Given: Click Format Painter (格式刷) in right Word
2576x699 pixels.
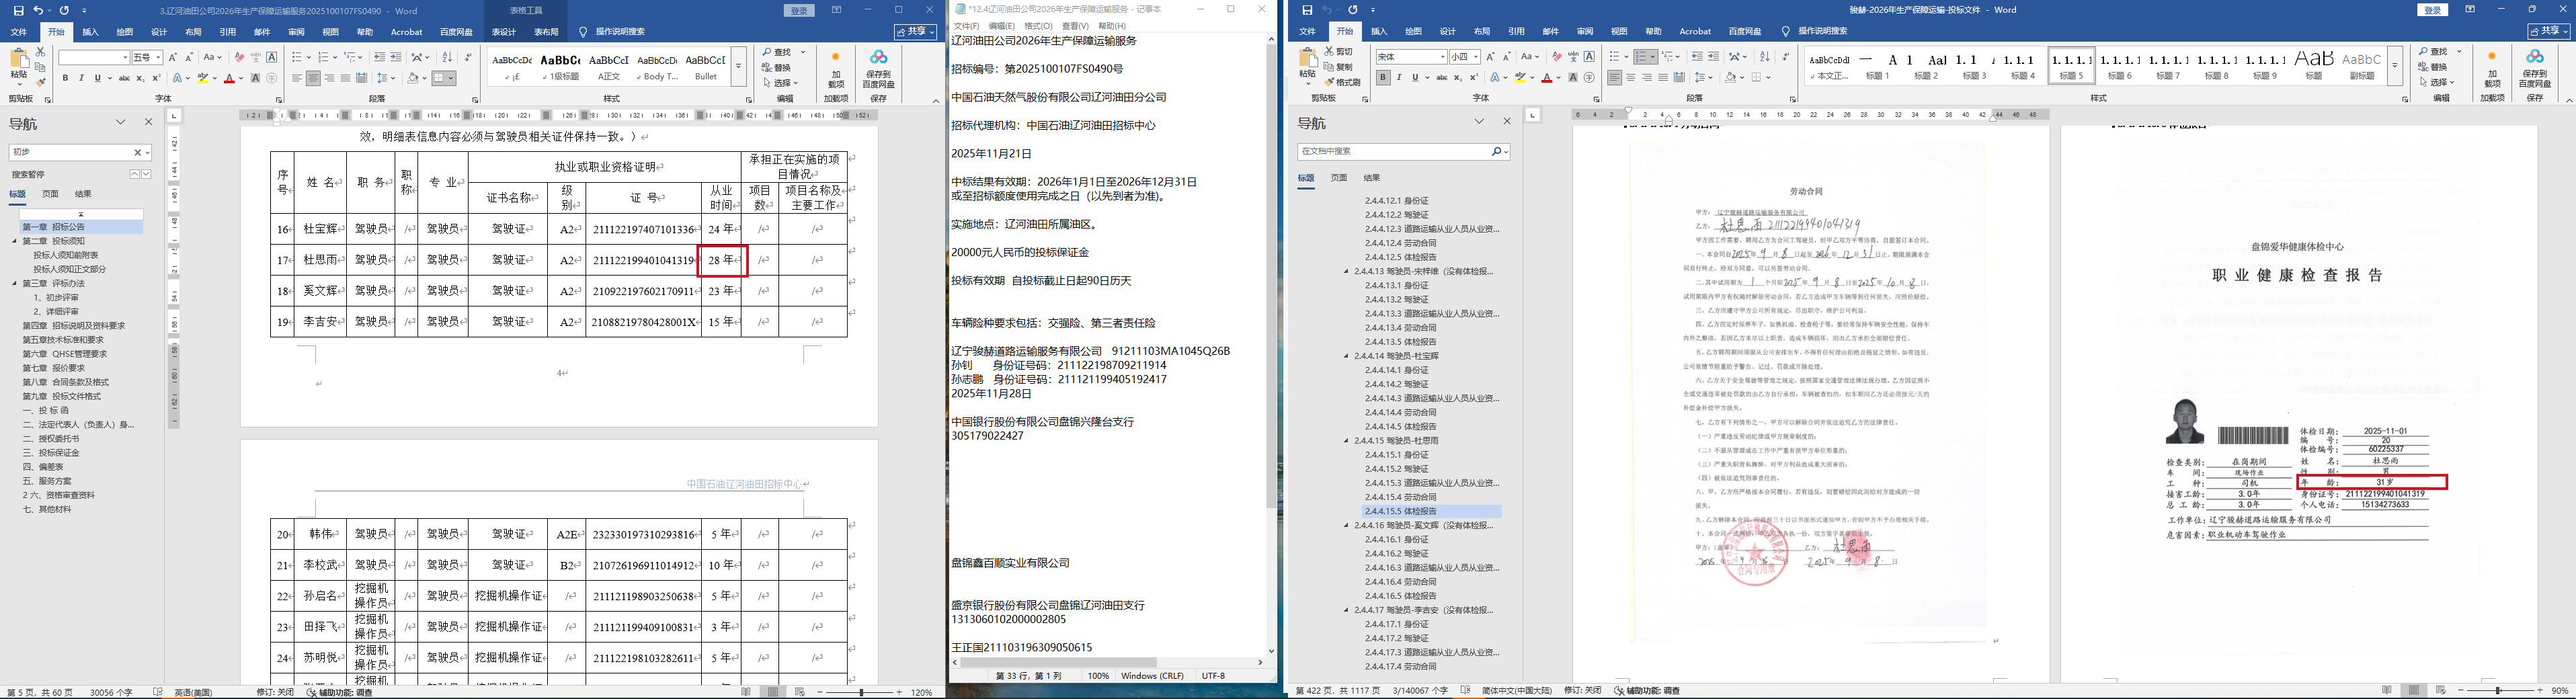Looking at the screenshot, I should click(1343, 82).
